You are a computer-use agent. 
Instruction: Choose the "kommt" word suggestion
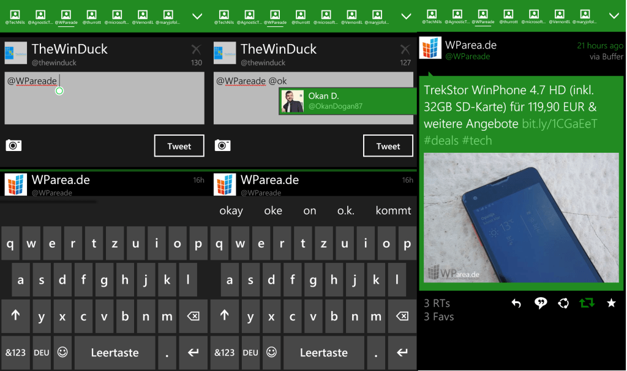394,210
